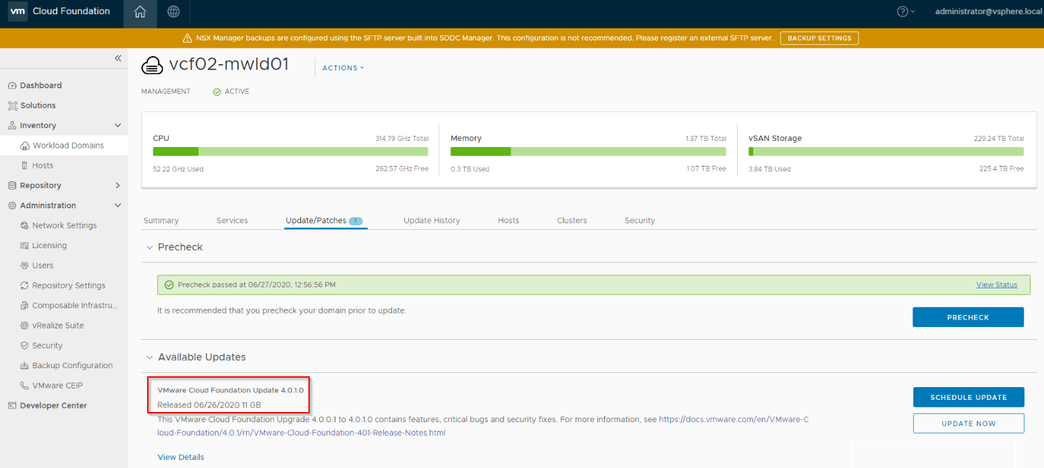The width and height of the screenshot is (1044, 468).
Task: Click the Licensing icon
Action: [25, 245]
